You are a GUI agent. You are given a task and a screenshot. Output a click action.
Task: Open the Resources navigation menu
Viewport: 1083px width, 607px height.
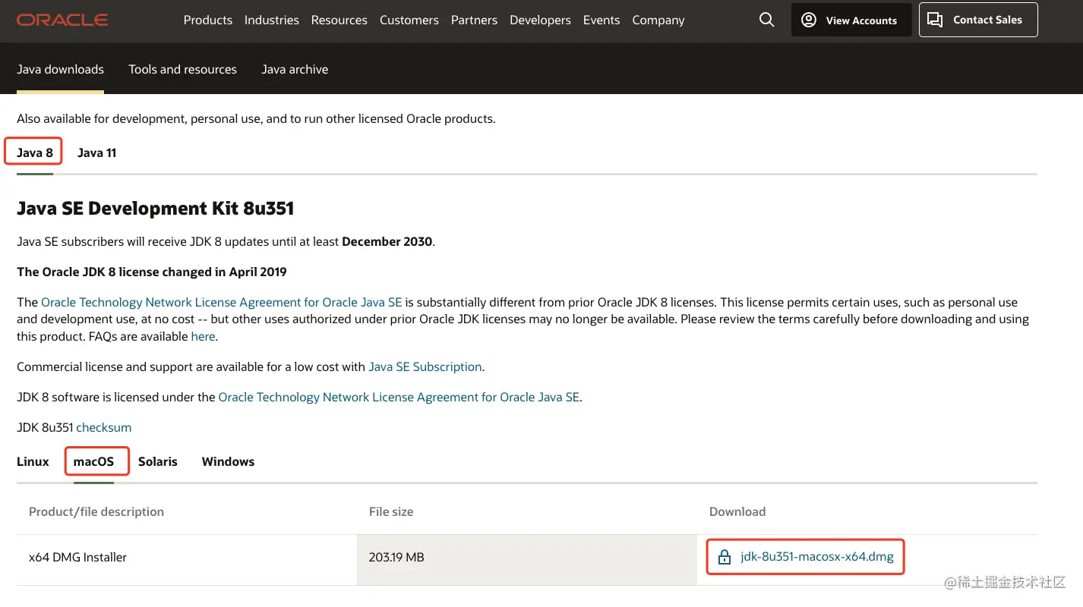[x=339, y=20]
